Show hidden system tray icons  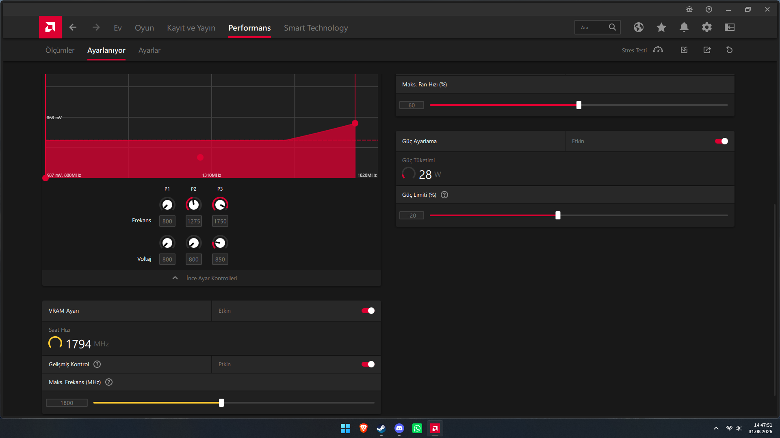[716, 428]
